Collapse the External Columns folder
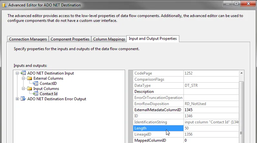257x143 pixels. (x=24, y=78)
